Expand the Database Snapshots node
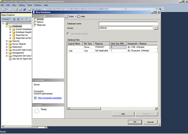The height and width of the screenshot is (134, 188). pos(10,32)
